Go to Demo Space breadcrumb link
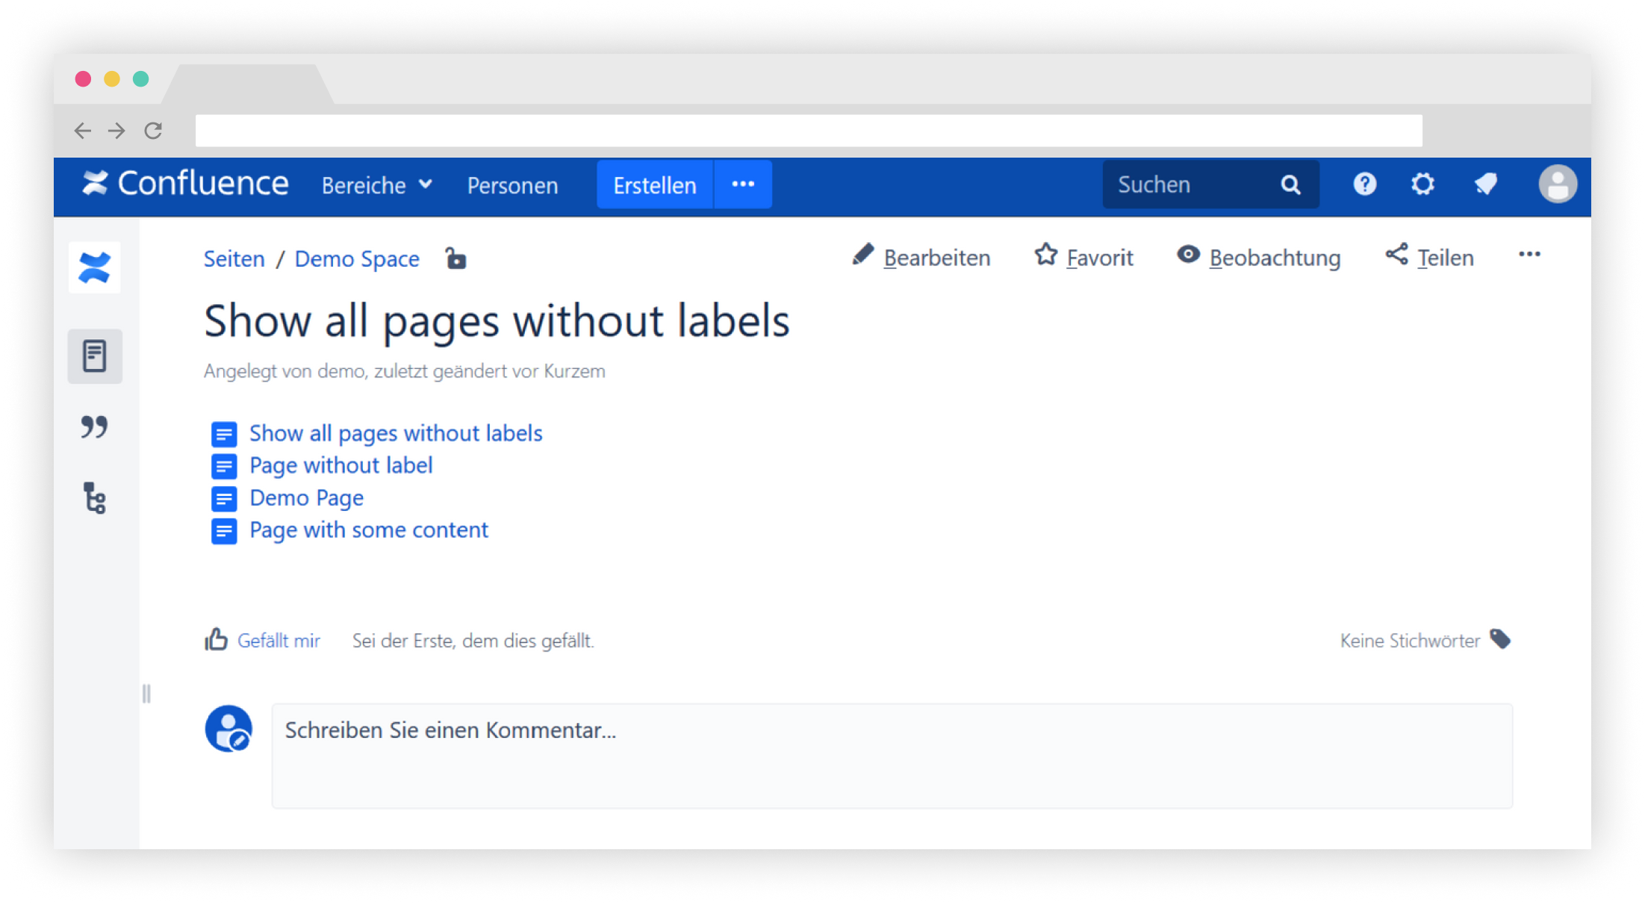 [357, 259]
